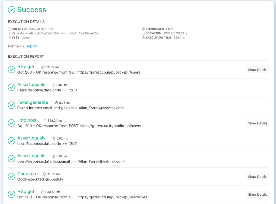Image resolution: width=276 pixels, height=204 pixels.
Task: Open the report permalink
Action: pyautogui.click(x=32, y=46)
